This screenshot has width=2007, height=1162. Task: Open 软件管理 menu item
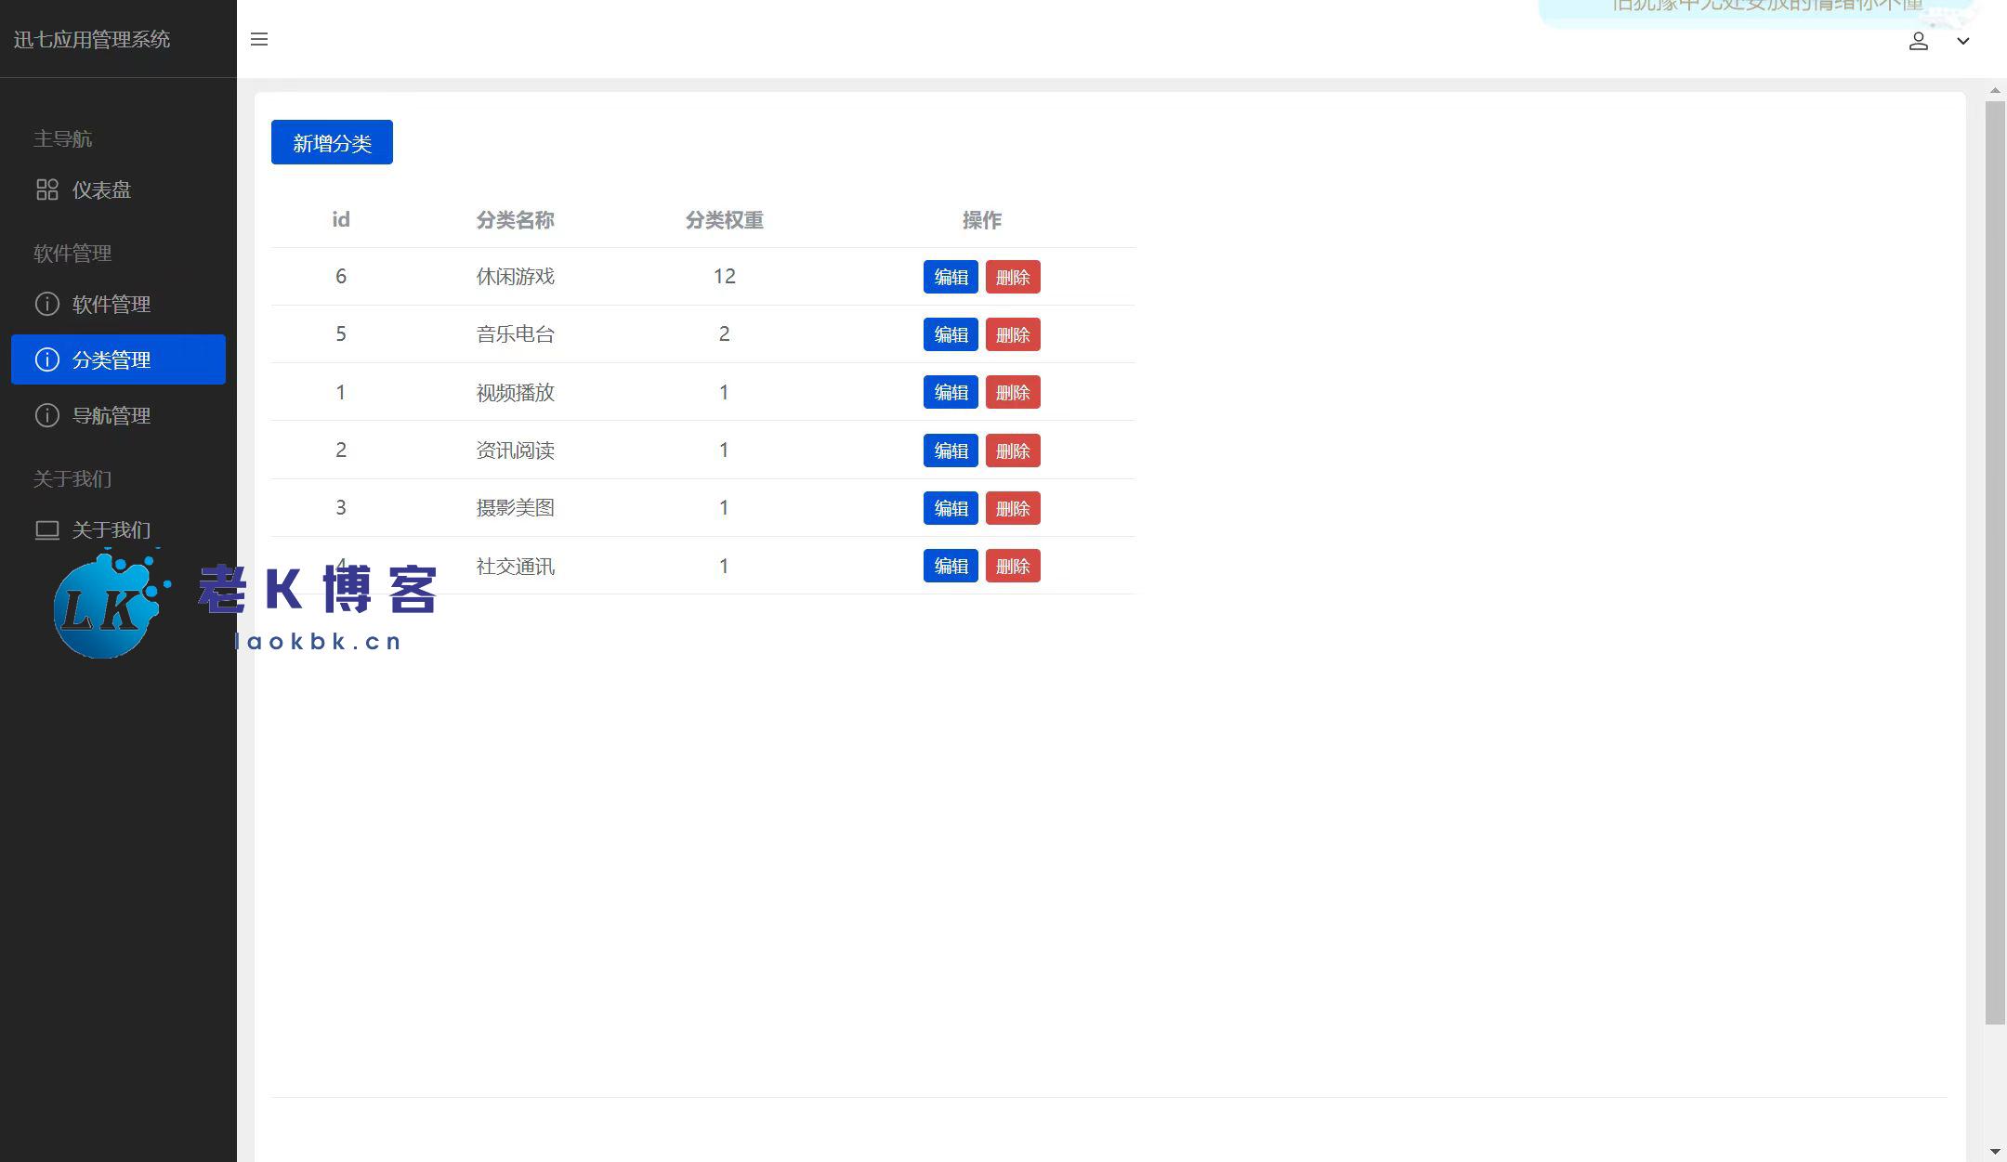pyautogui.click(x=111, y=304)
